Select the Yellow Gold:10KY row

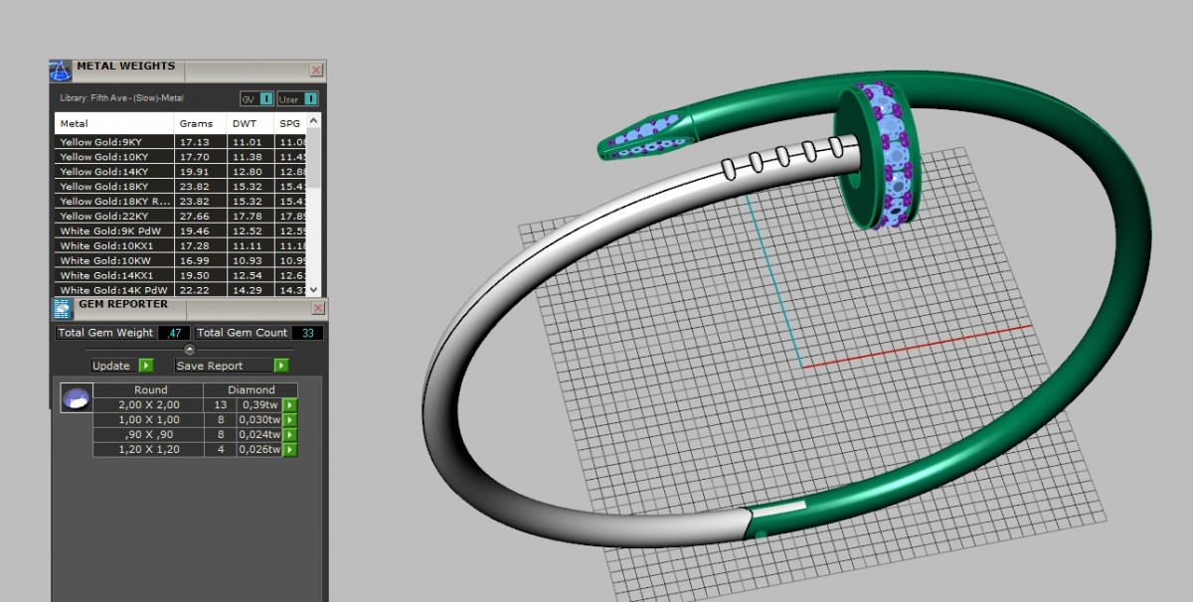click(181, 157)
